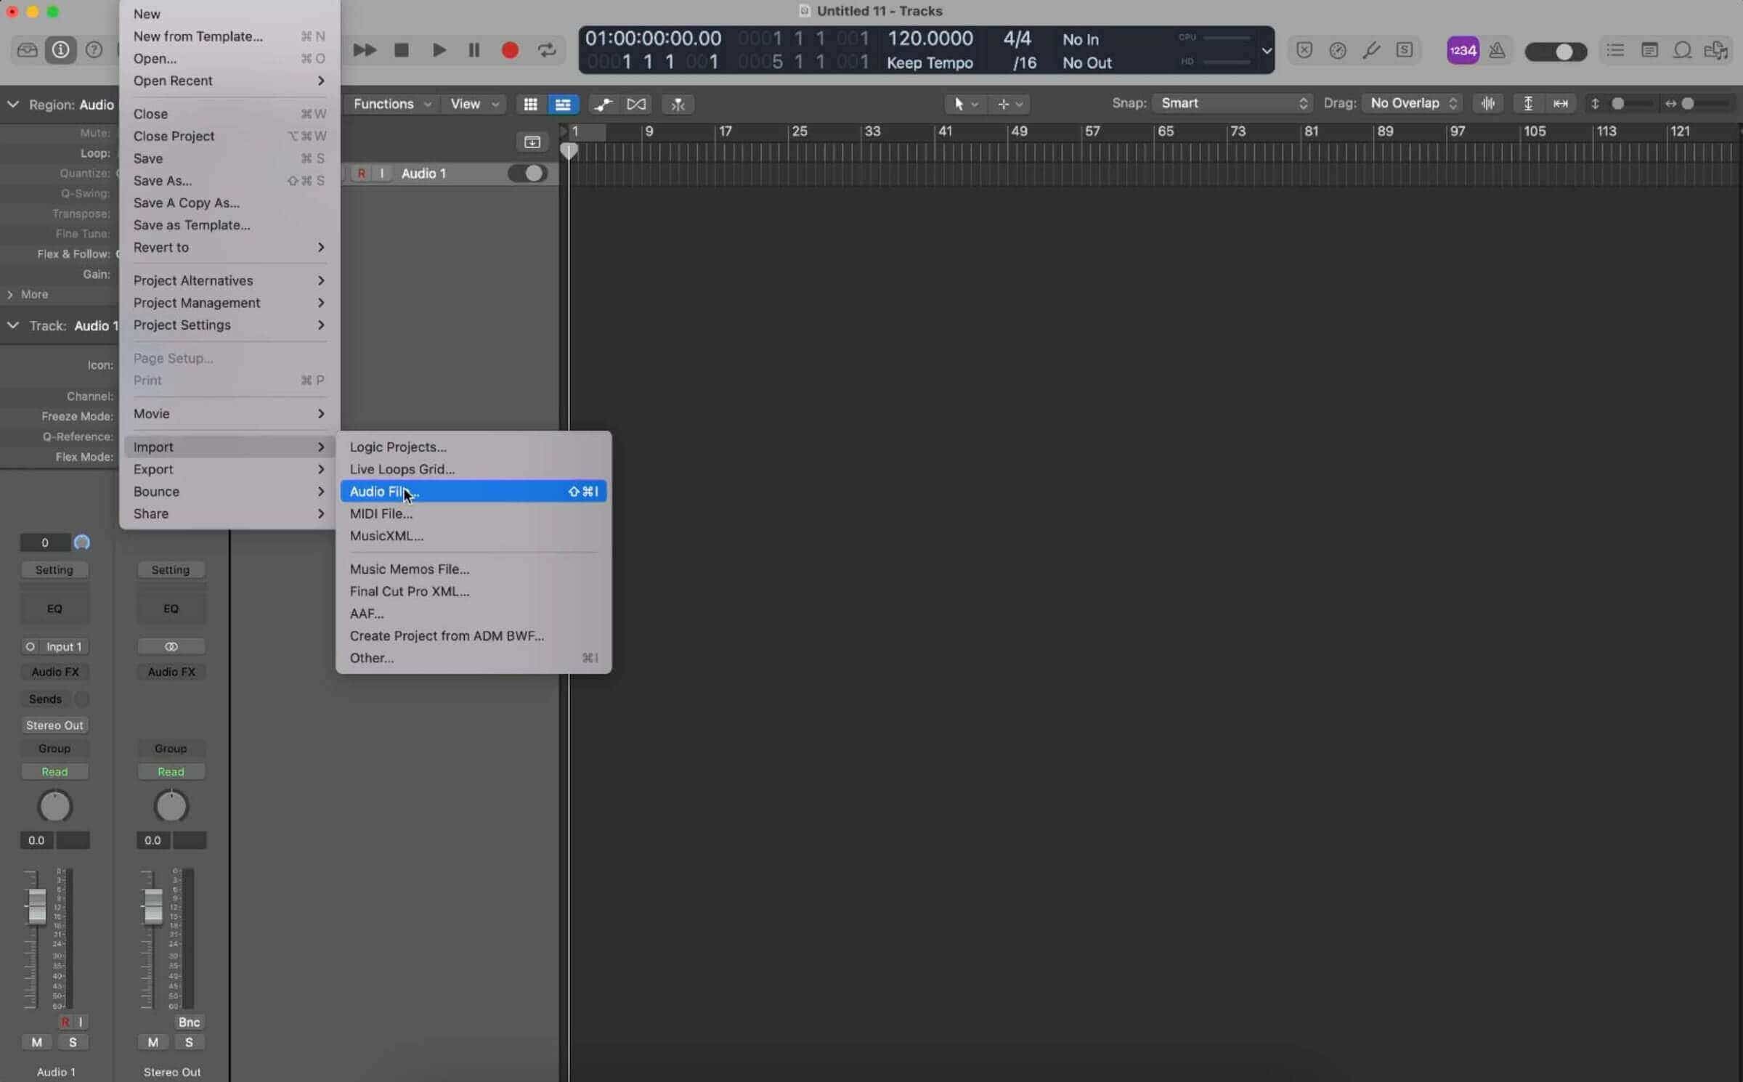Screen dimensions: 1743x1082
Task: Open the Export submenu item
Action: tap(229, 469)
